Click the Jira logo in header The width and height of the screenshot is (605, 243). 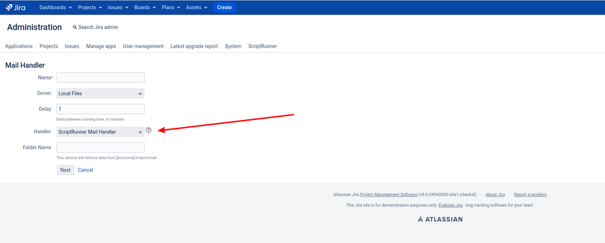(x=15, y=7)
